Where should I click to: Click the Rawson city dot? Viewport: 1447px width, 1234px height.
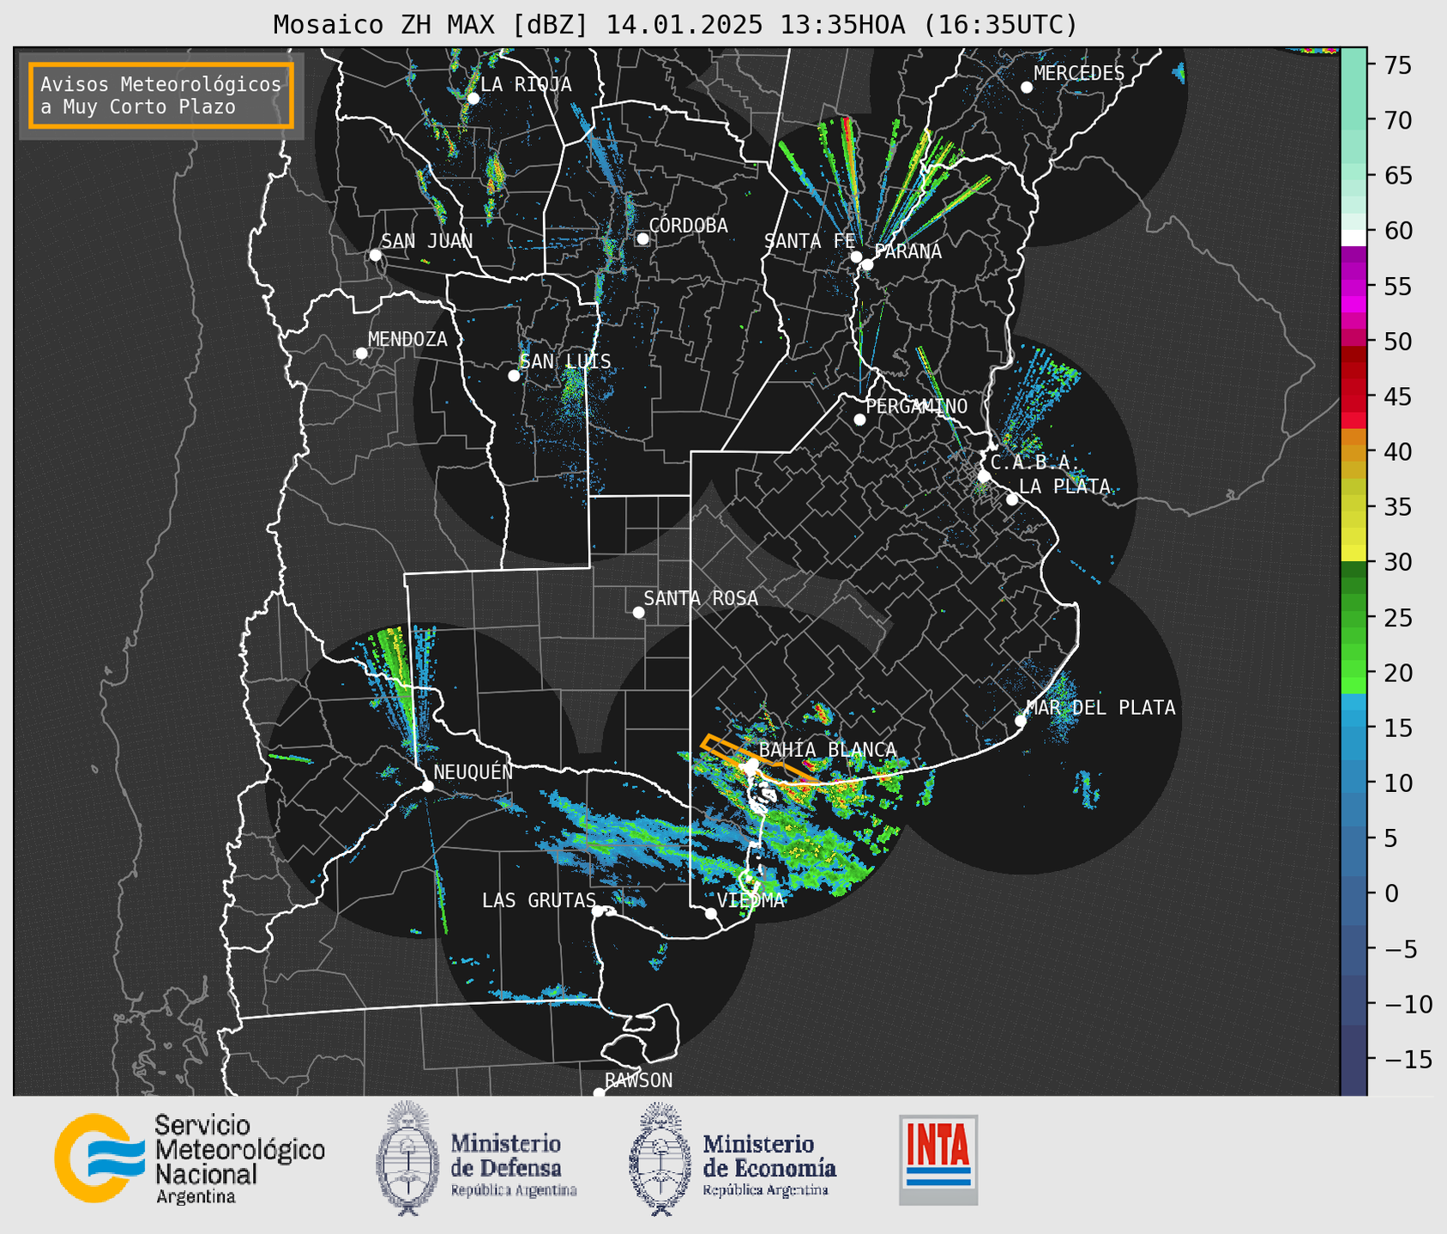pos(599,1092)
